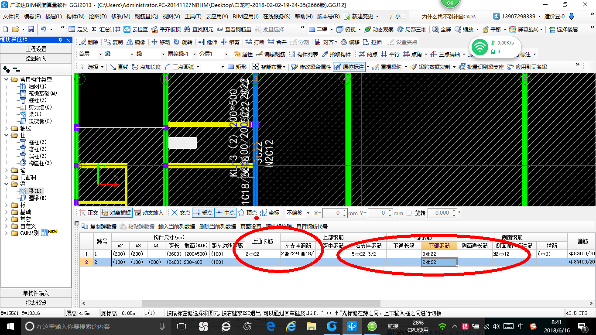Check the 旋转 rotation checkbox
Image resolution: width=596 pixels, height=335 pixels.
coord(409,213)
